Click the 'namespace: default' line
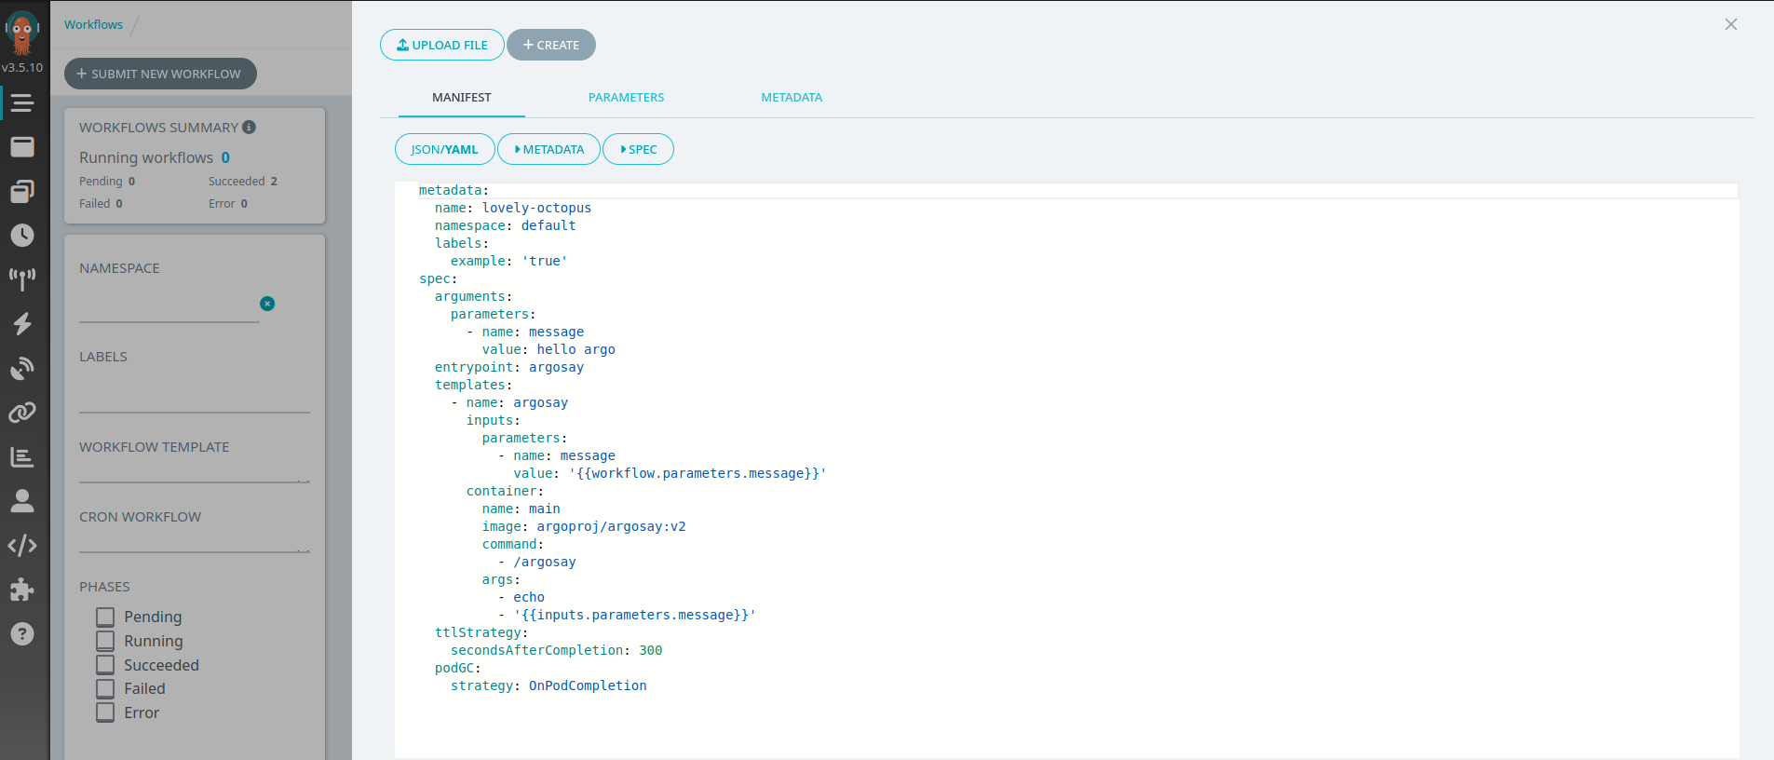This screenshot has height=760, width=1774. pos(506,225)
